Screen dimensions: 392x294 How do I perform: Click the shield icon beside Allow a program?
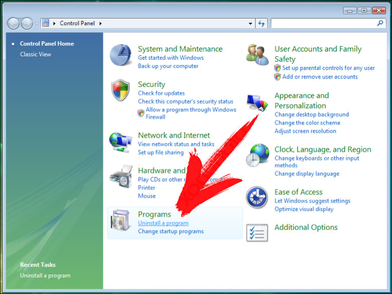[141, 113]
